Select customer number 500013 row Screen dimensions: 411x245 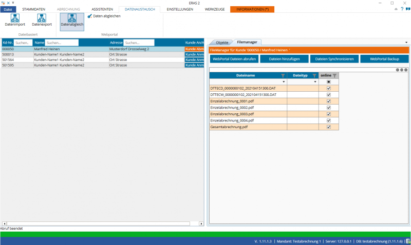pos(102,54)
